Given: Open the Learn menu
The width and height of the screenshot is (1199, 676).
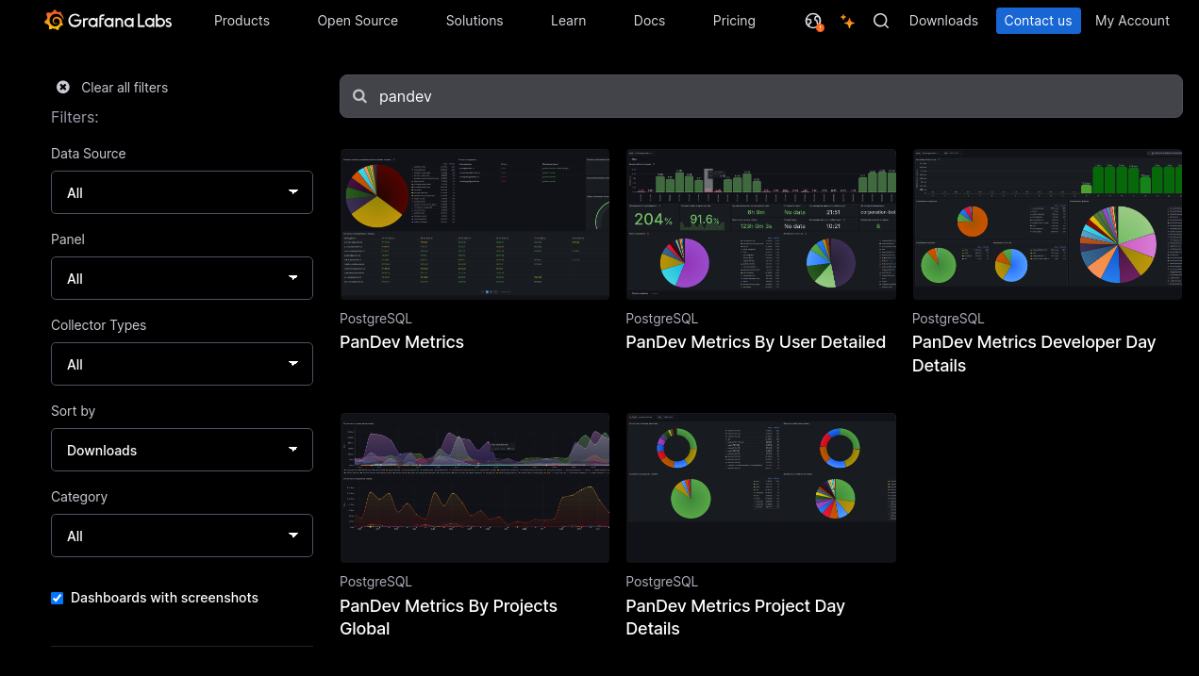Looking at the screenshot, I should tap(568, 21).
